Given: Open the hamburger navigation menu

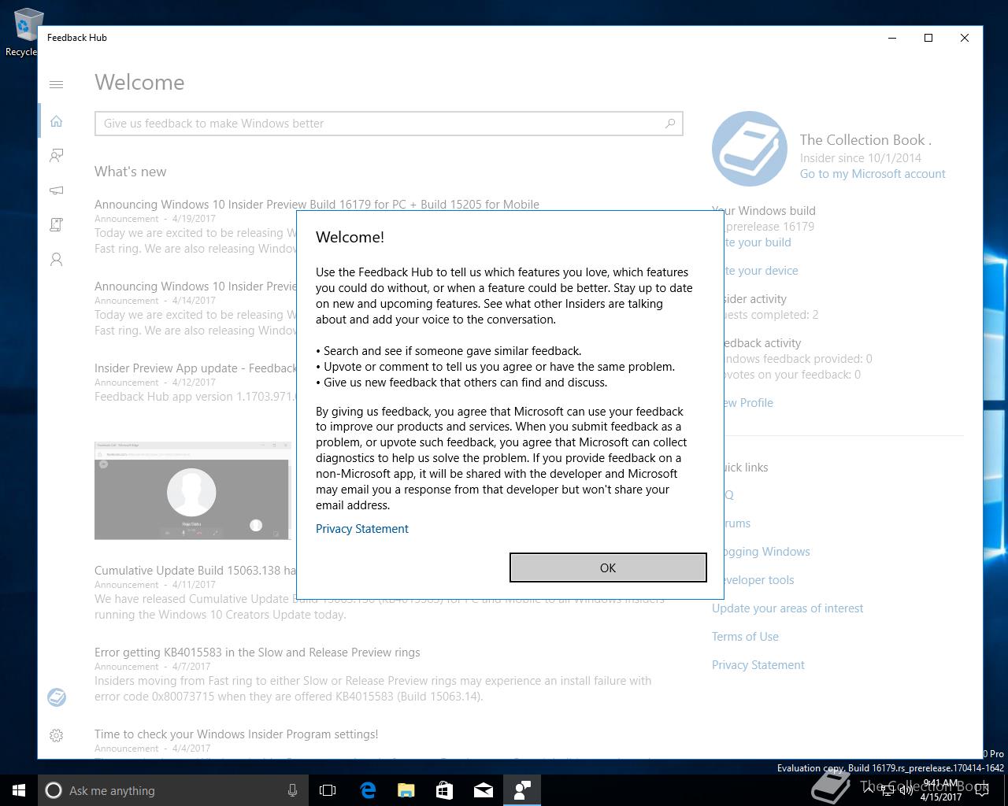Looking at the screenshot, I should click(56, 84).
